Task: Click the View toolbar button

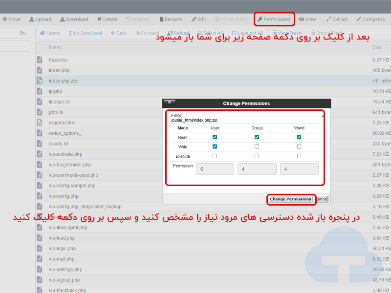Action: tap(307, 19)
